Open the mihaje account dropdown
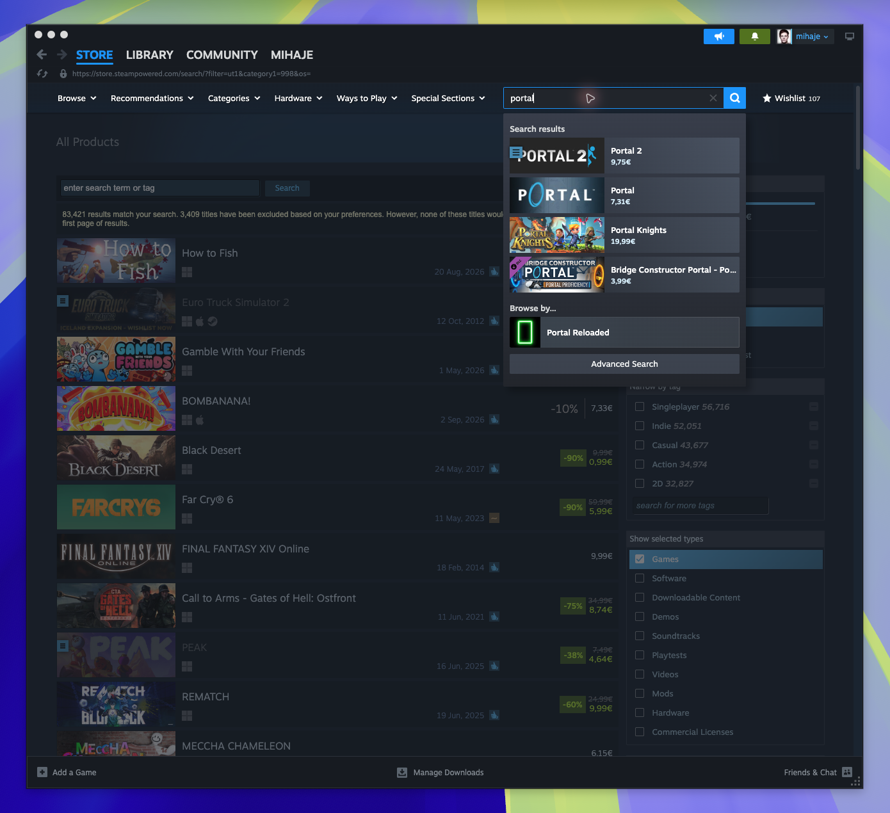The image size is (890, 813). [812, 36]
